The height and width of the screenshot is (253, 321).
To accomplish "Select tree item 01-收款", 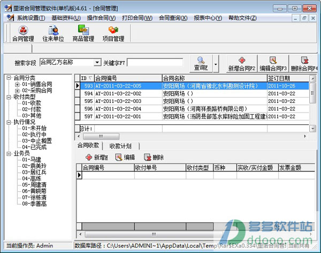I will pos(32,103).
